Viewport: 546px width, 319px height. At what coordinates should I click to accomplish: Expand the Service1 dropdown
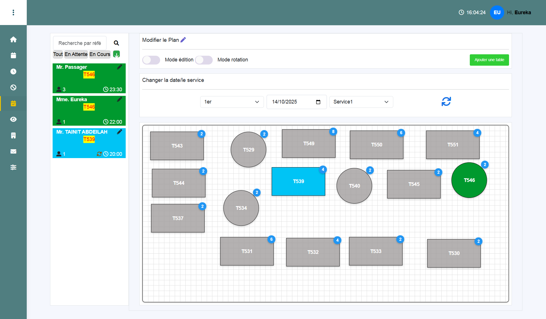tap(361, 102)
